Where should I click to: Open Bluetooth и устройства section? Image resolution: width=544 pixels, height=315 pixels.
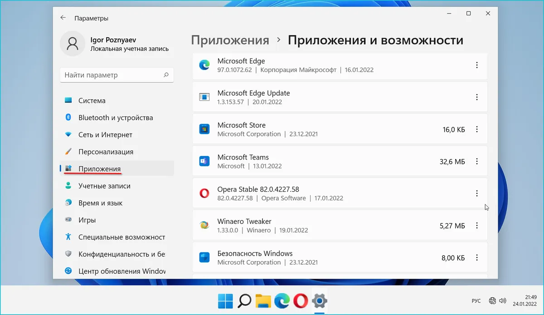[117, 117]
